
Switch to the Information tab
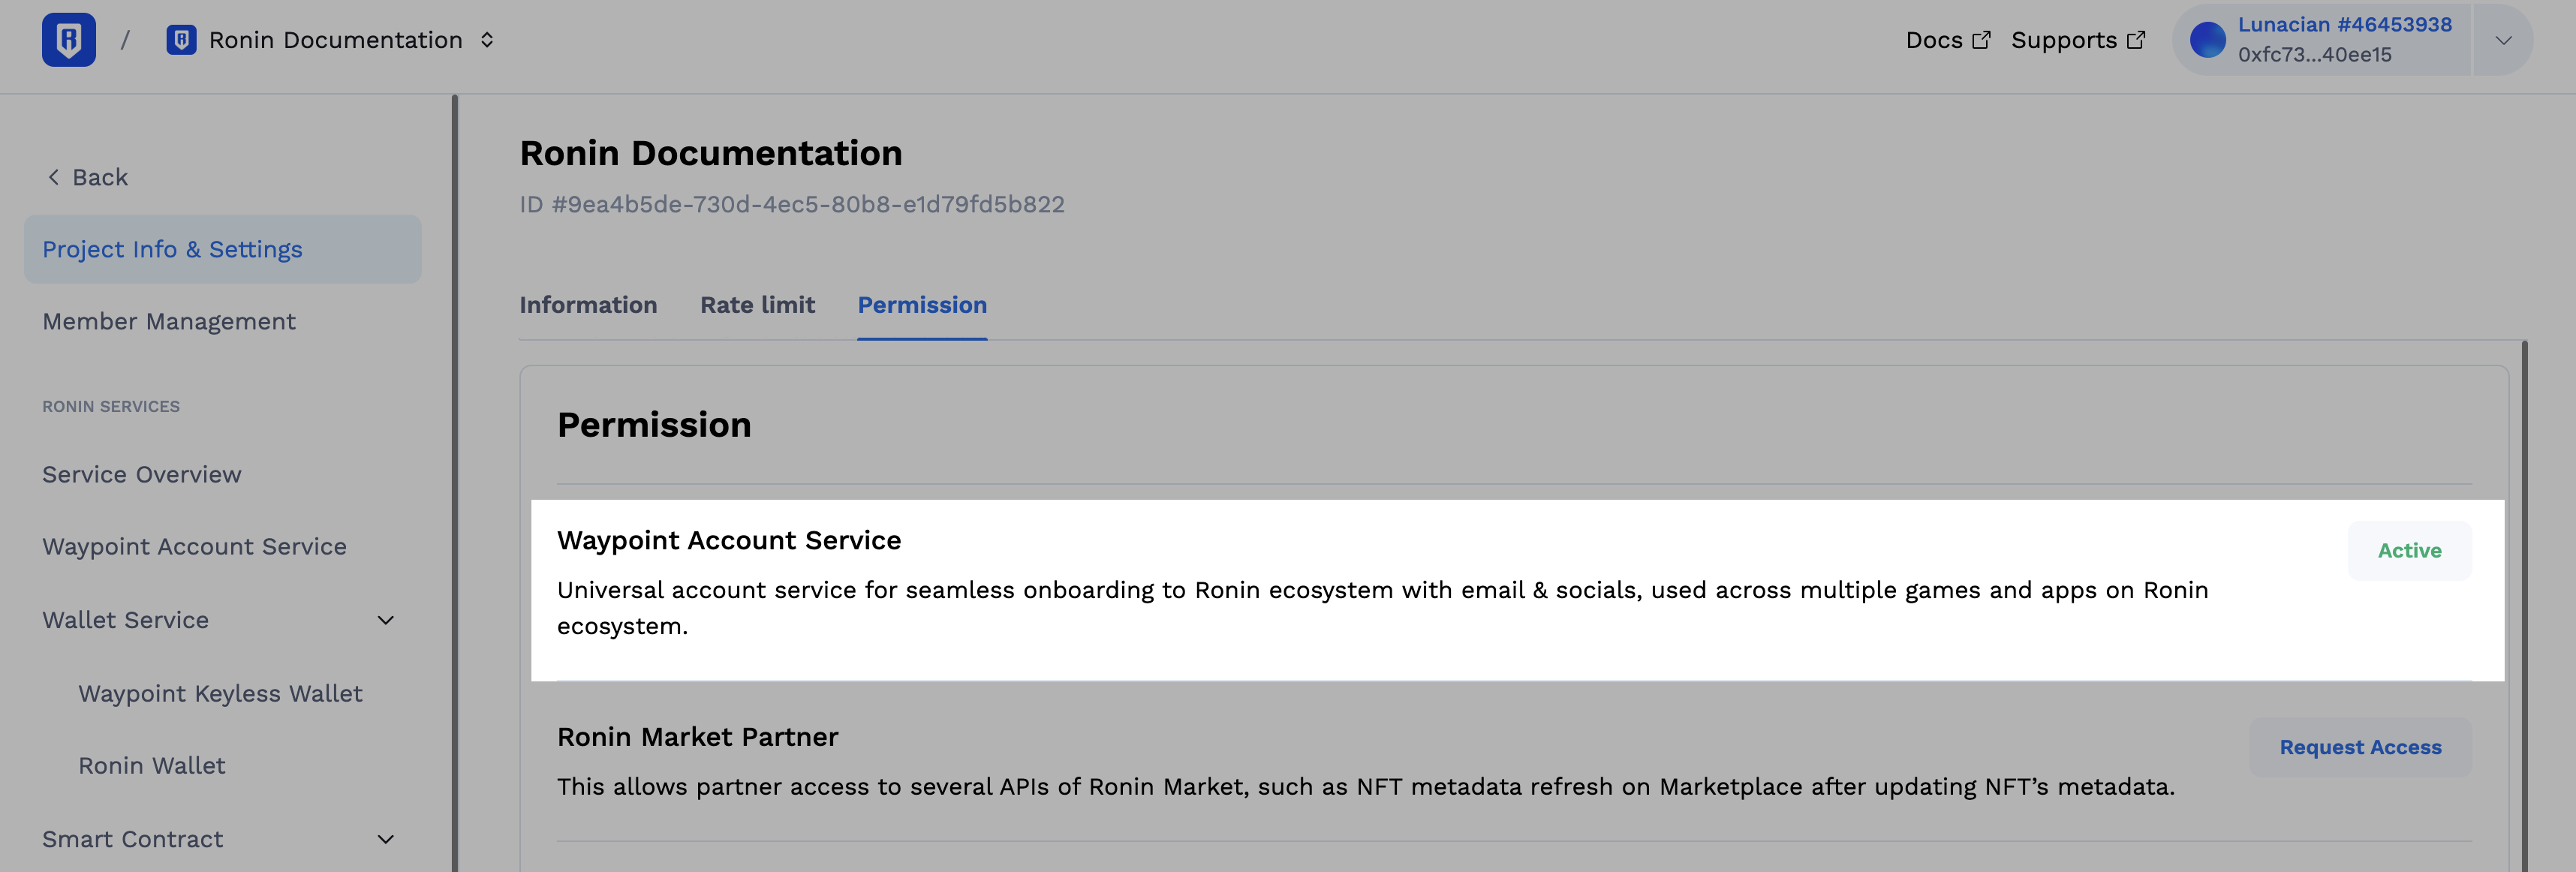pos(588,305)
